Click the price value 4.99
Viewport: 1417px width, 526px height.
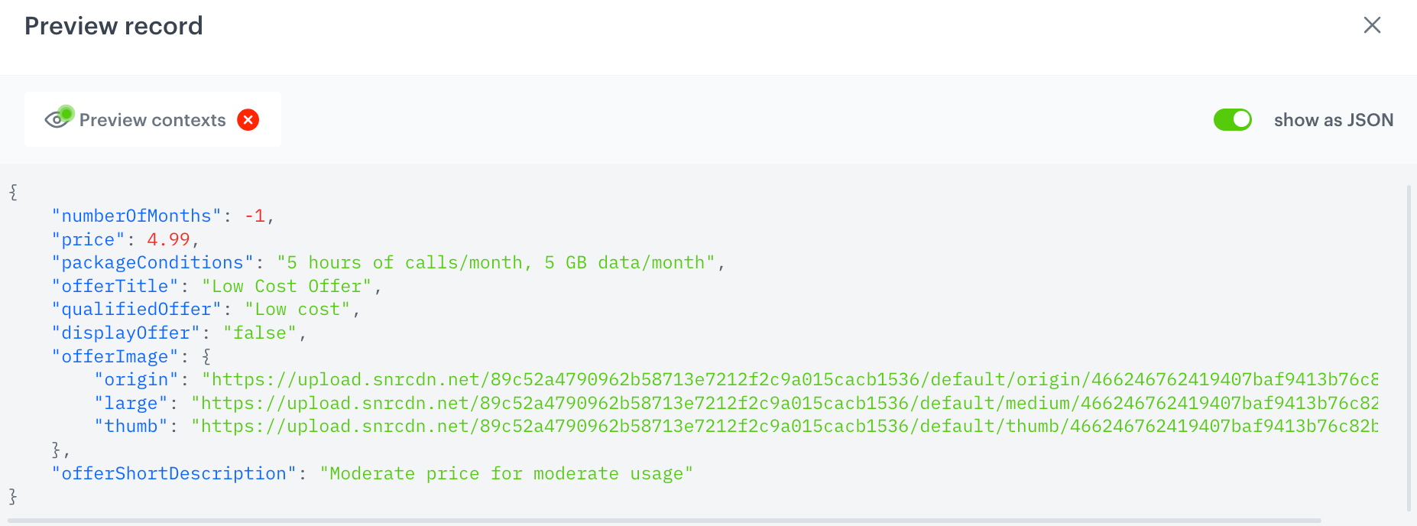167,239
